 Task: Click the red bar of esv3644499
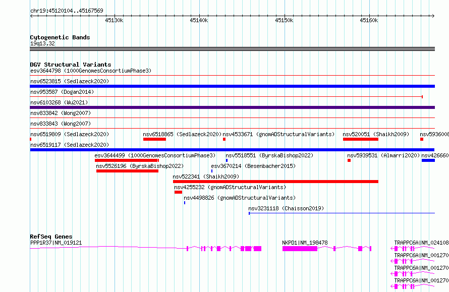click(127, 160)
